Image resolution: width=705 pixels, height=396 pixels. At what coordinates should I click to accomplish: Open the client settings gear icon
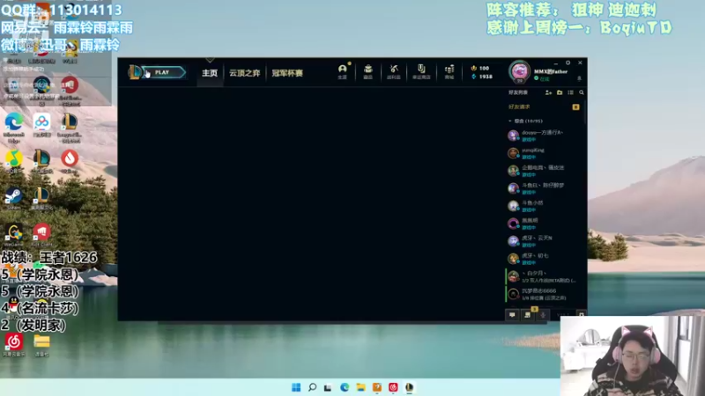coord(568,62)
